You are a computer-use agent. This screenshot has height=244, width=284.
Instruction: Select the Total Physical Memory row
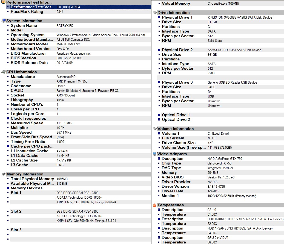[81, 179]
